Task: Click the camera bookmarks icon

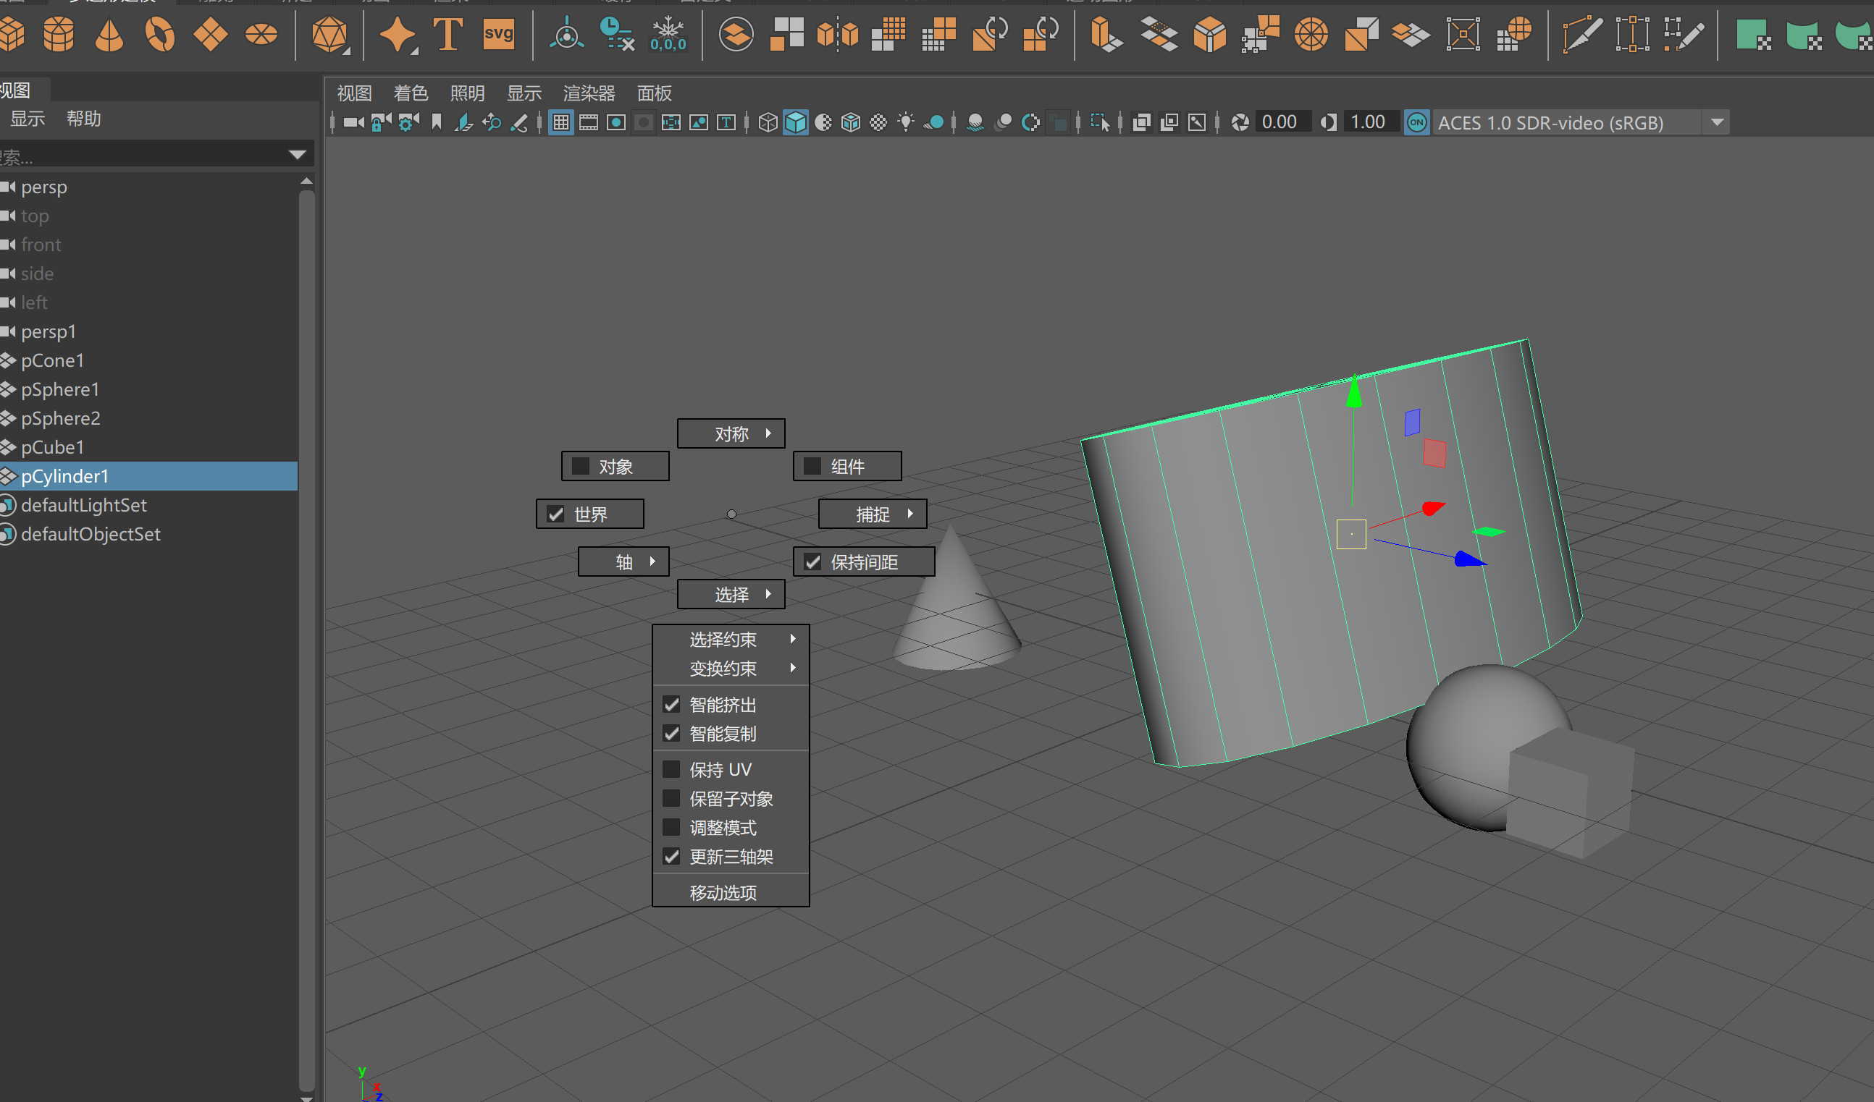Action: 437,122
